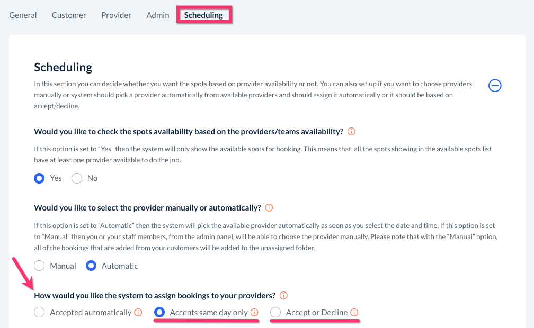Open info icon next to Accept or Decline
This screenshot has height=328, width=534.
coord(354,313)
